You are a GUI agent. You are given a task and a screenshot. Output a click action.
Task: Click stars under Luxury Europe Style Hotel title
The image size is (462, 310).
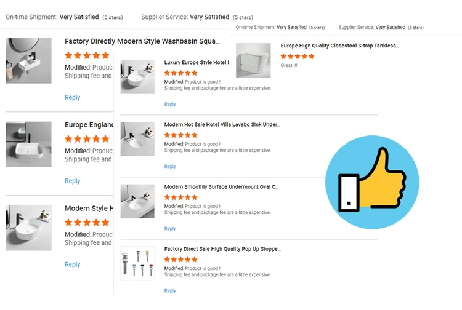coord(181,73)
